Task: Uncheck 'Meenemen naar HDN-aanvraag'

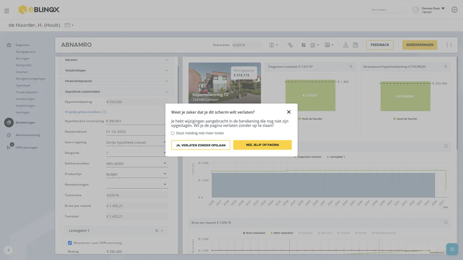Action: coord(70,243)
